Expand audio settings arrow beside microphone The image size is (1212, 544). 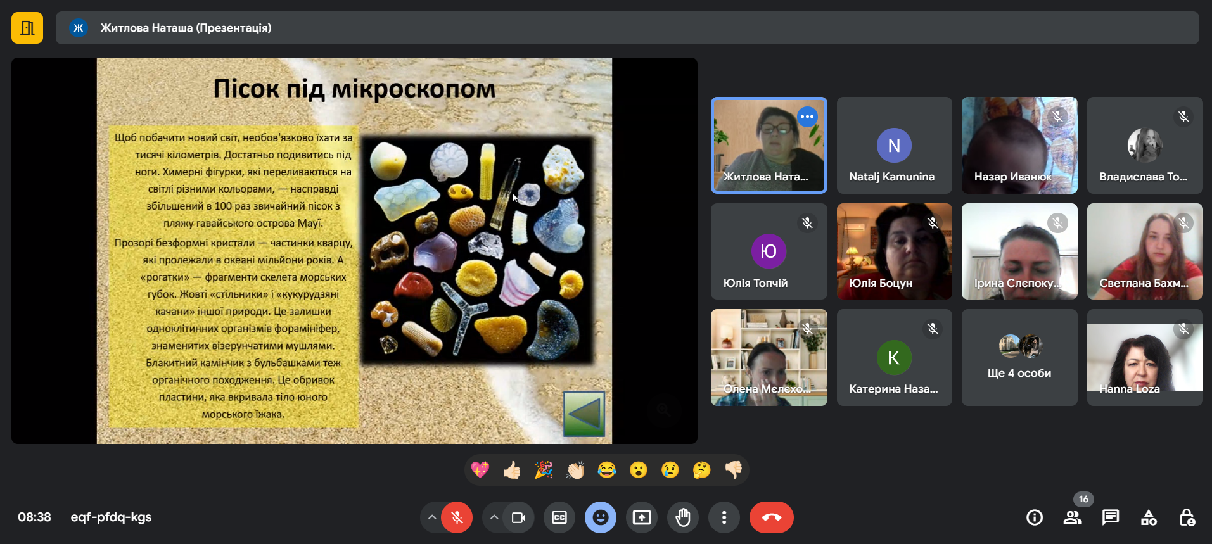point(431,517)
